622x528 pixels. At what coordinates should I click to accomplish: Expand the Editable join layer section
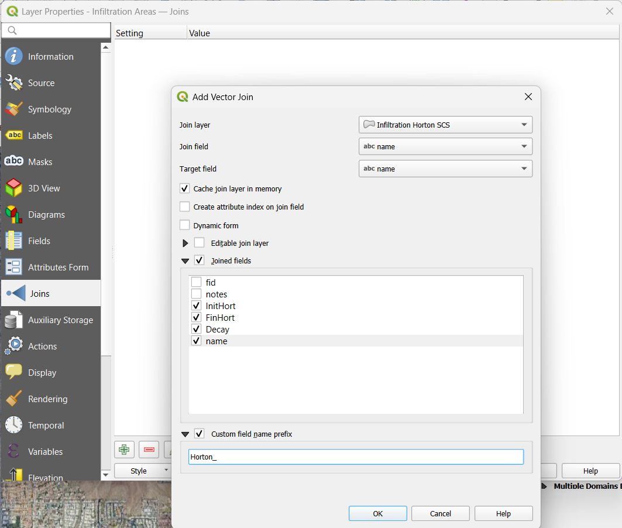(185, 243)
